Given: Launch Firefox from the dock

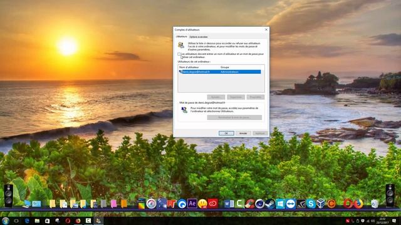Looking at the screenshot, I should click(x=358, y=204).
